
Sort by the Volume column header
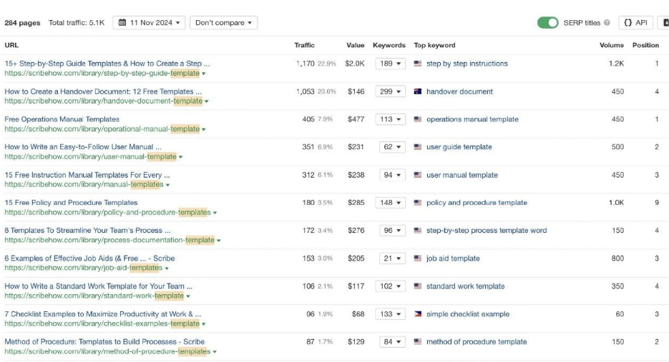[x=611, y=45]
